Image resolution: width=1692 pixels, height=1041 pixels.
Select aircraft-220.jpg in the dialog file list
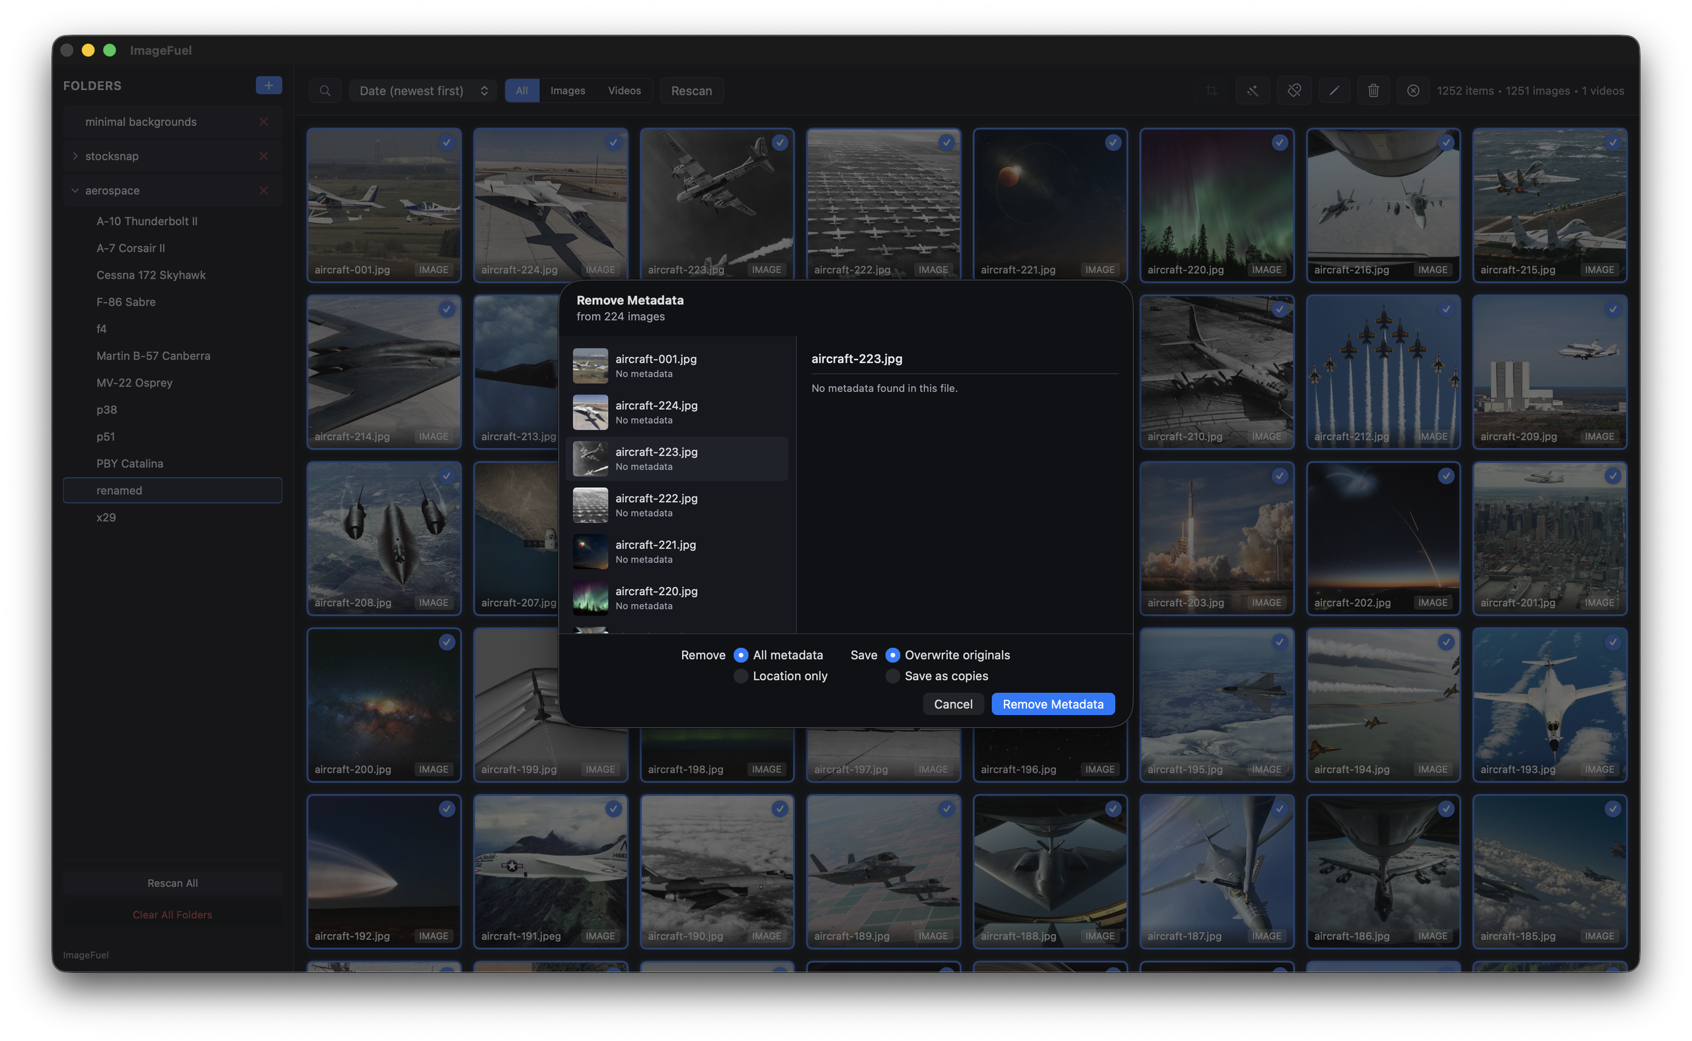pyautogui.click(x=677, y=598)
